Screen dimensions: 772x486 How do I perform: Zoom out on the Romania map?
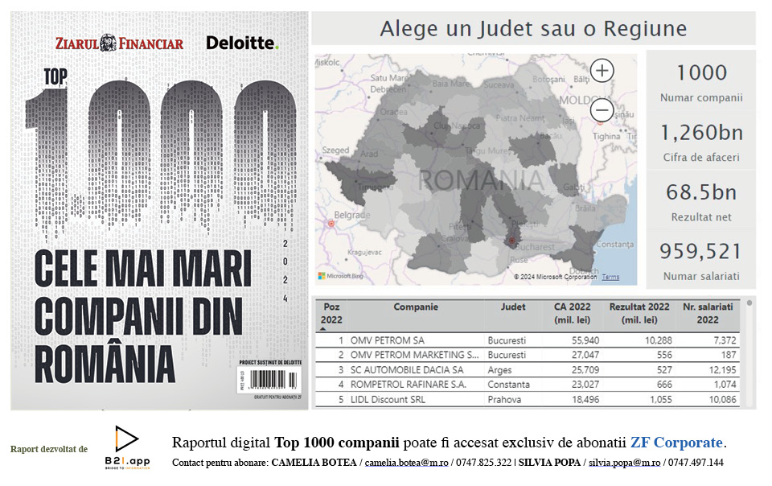point(602,109)
